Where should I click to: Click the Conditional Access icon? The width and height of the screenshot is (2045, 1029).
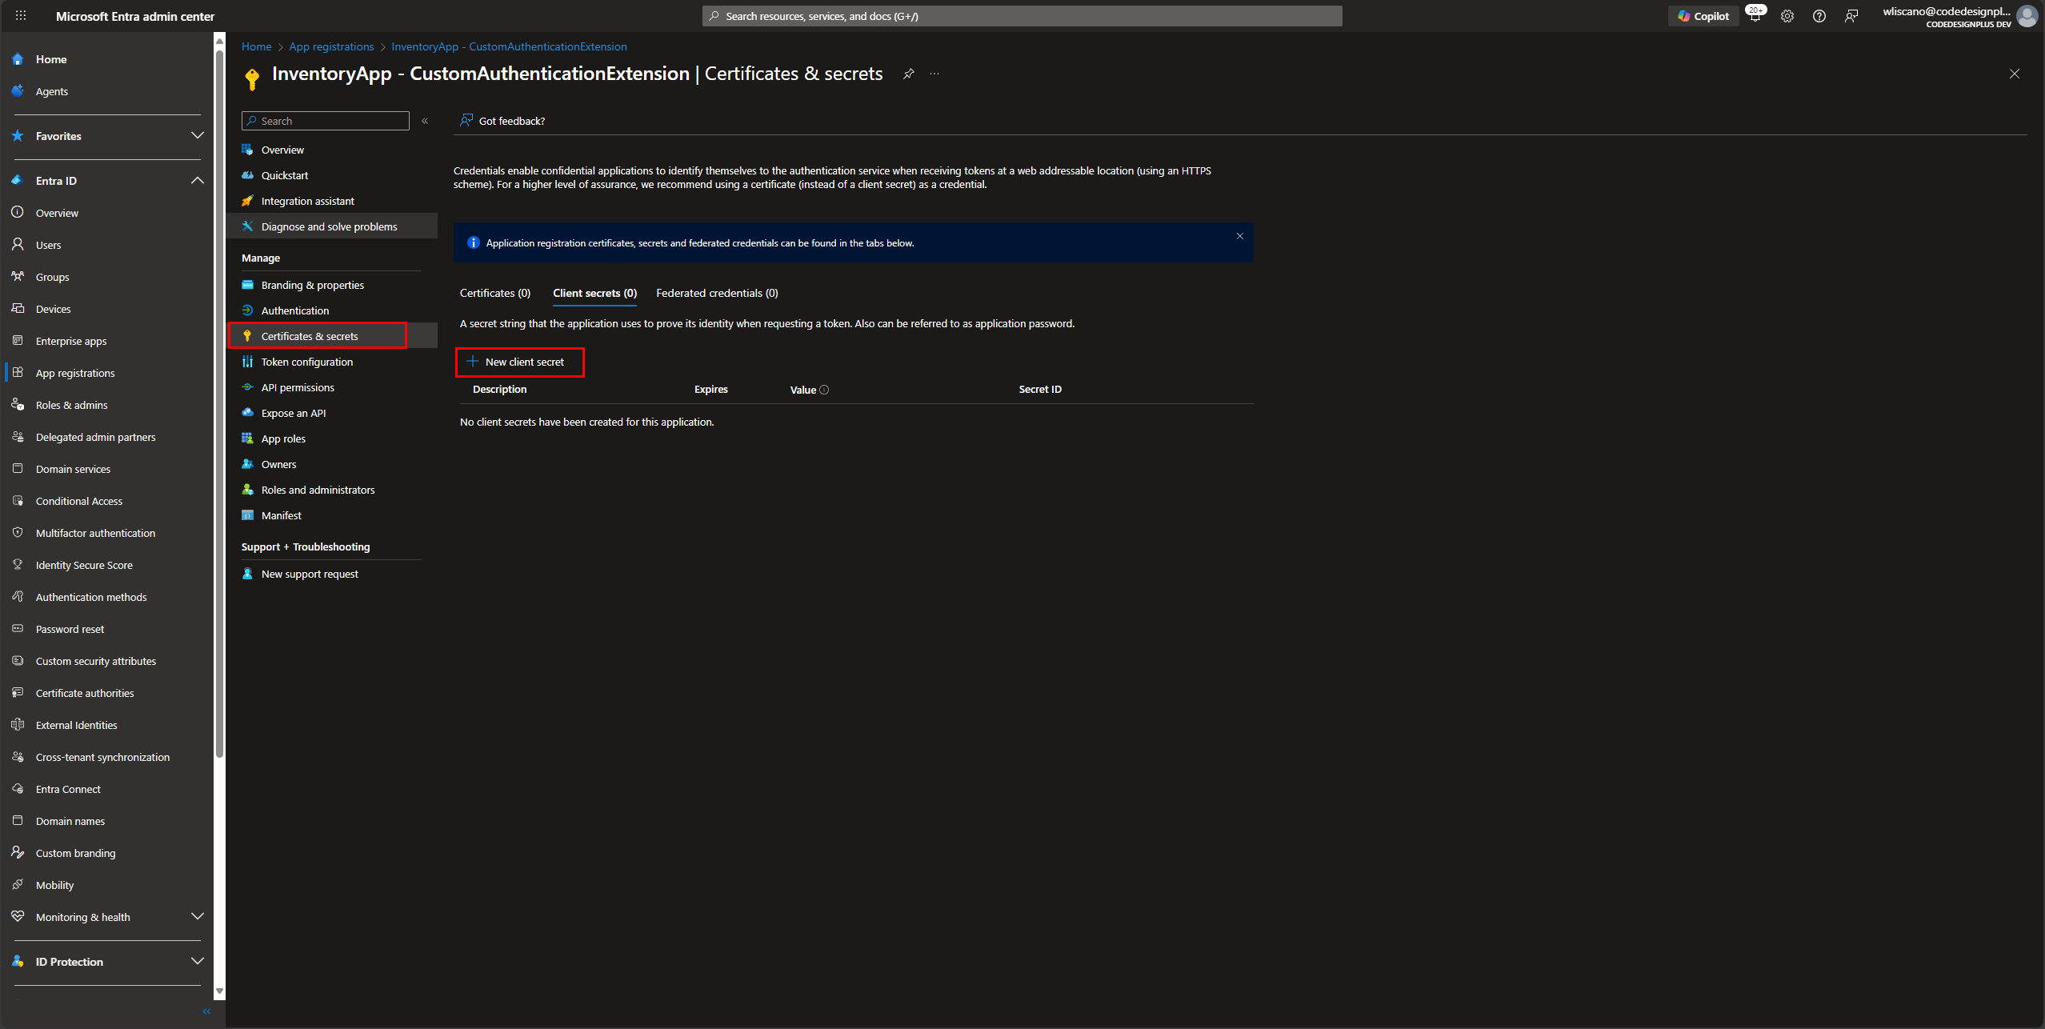[x=18, y=500]
